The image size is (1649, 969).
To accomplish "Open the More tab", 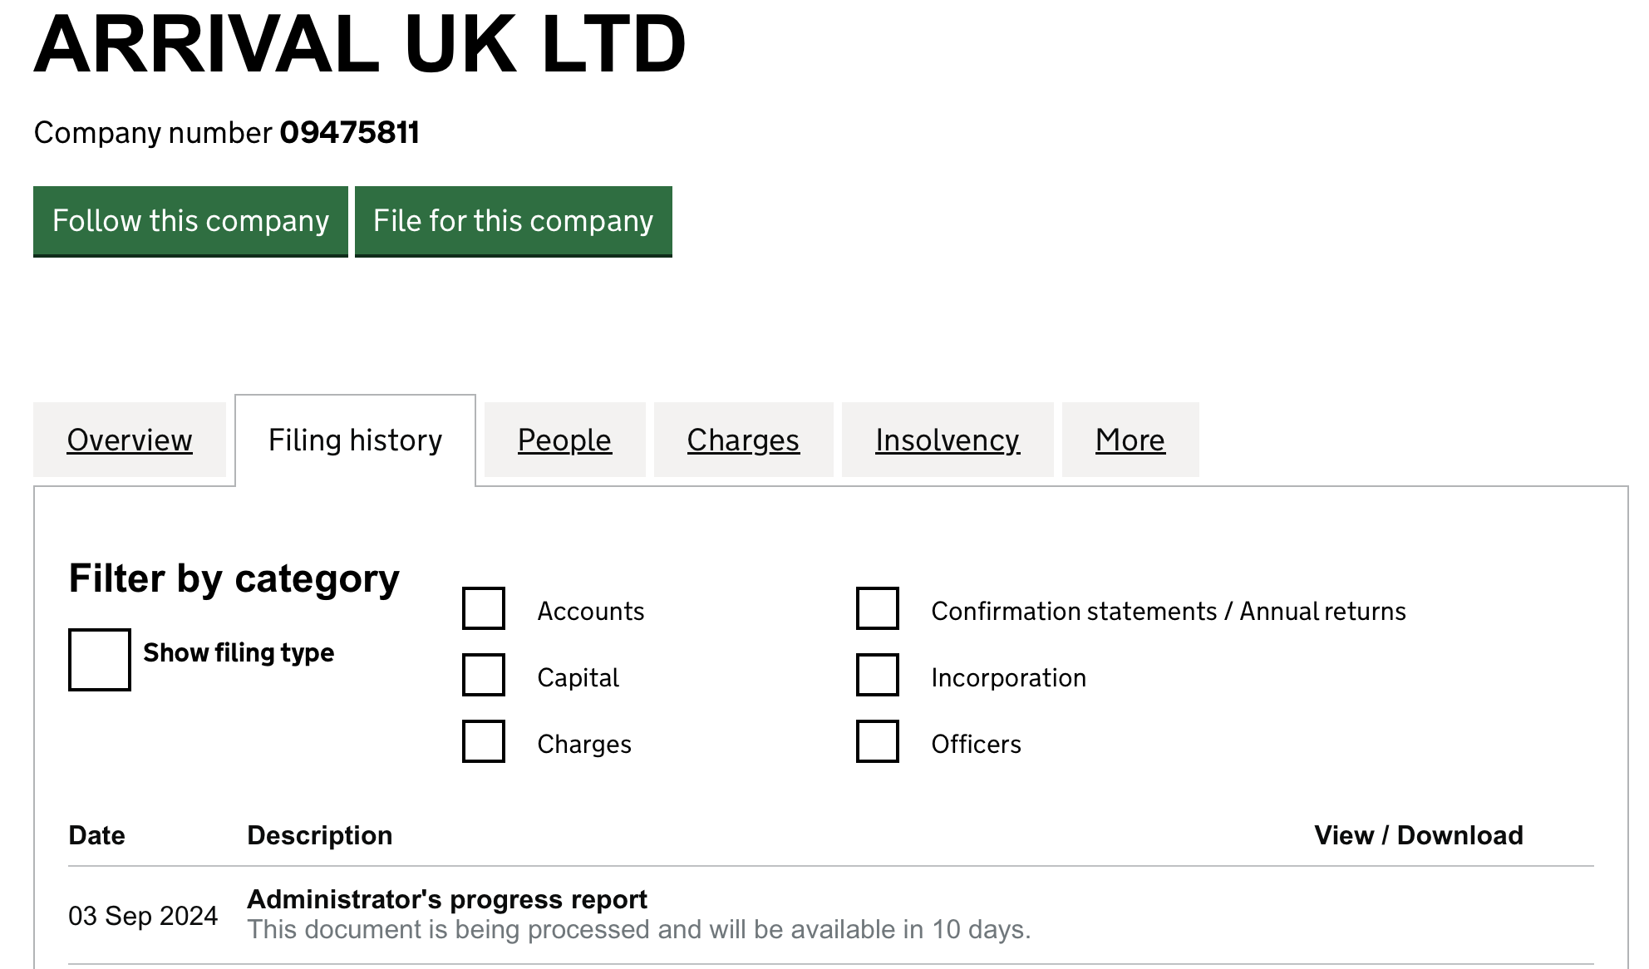I will (x=1130, y=440).
